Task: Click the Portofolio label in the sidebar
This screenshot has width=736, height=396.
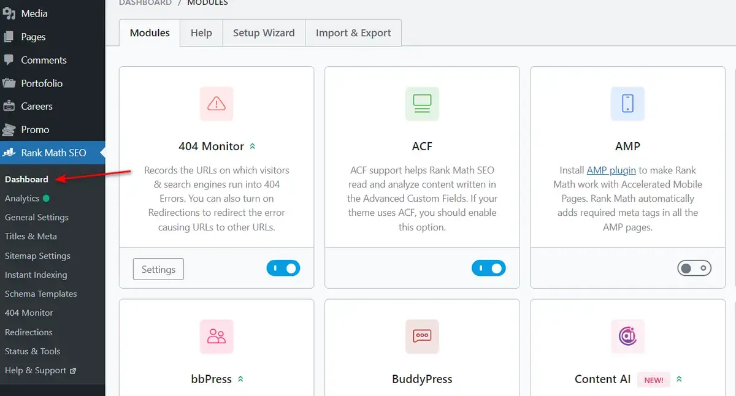Action: 42,83
